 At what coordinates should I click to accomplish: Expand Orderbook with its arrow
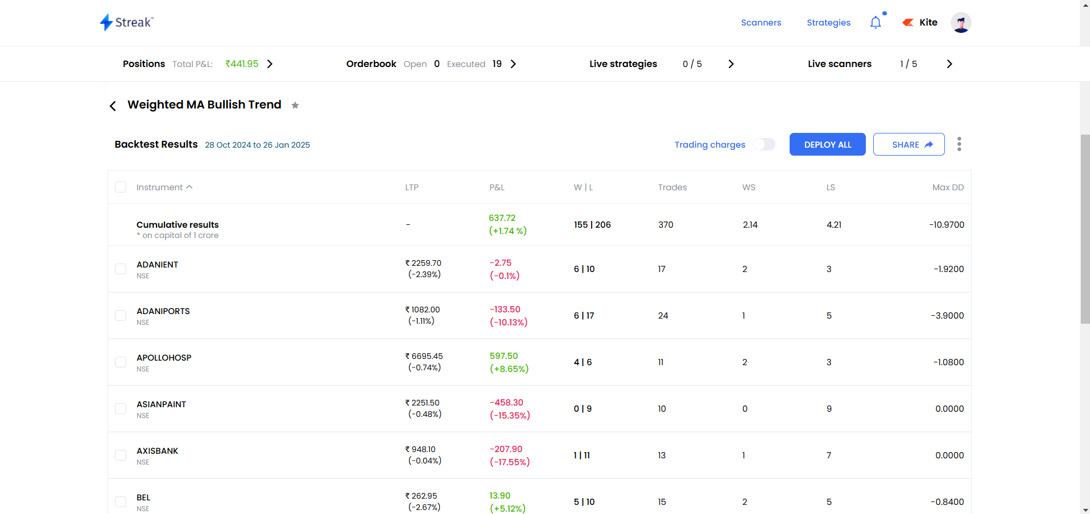pos(513,64)
